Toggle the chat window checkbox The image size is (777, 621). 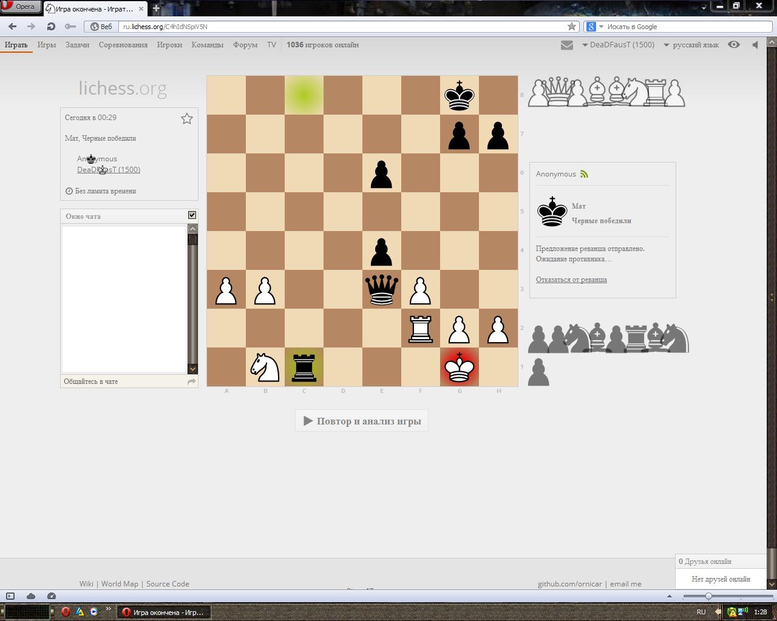tap(192, 215)
